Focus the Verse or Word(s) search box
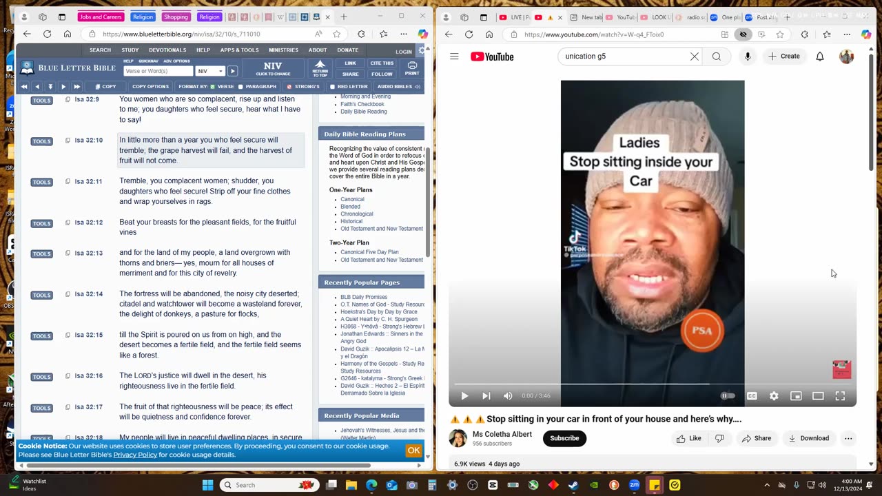Viewport: 882px width, 496px height. (x=158, y=71)
